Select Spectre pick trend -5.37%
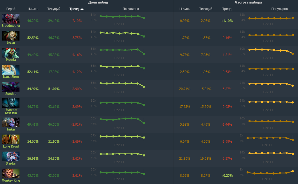This screenshot has width=298, height=184. coord(227,89)
